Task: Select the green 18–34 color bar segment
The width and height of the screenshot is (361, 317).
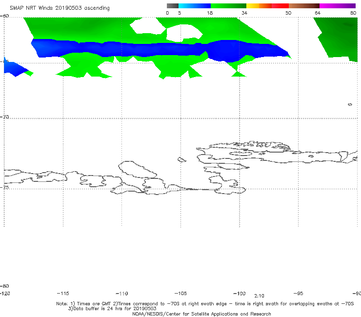Action: pyautogui.click(x=228, y=6)
